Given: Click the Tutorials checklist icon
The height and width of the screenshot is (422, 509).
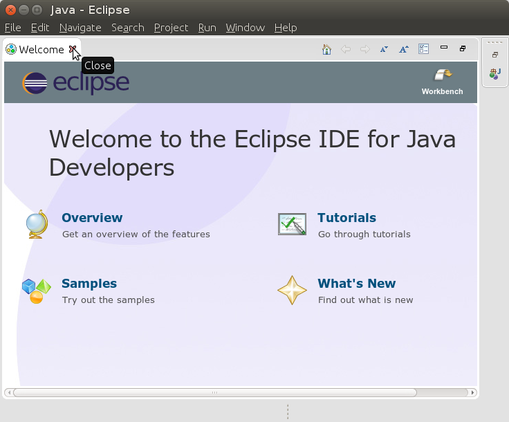Looking at the screenshot, I should point(292,224).
